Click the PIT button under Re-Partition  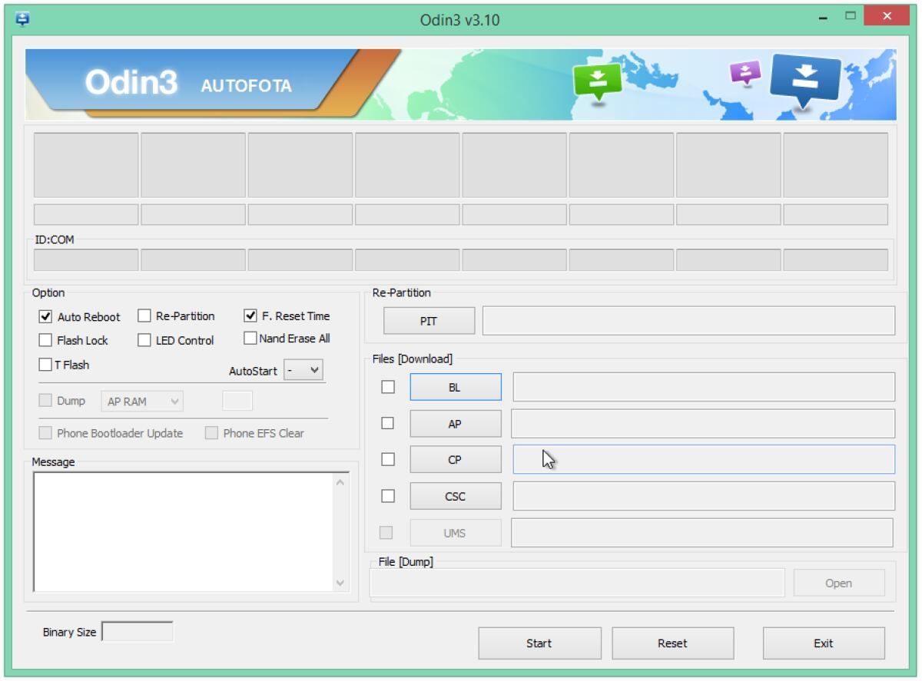pyautogui.click(x=429, y=320)
